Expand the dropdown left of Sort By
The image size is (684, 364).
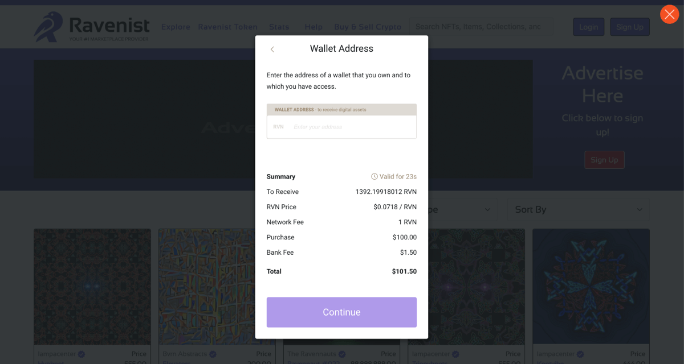tap(462, 209)
